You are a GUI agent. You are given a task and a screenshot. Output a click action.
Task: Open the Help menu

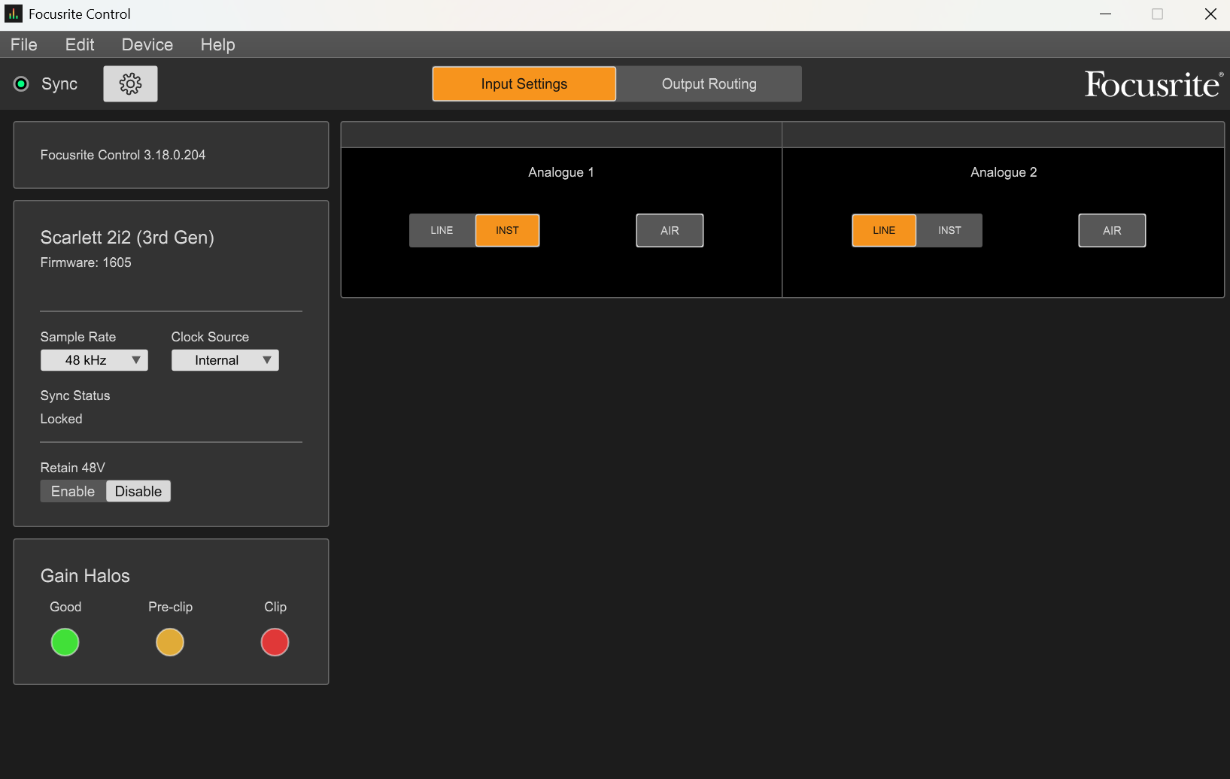[x=217, y=44]
